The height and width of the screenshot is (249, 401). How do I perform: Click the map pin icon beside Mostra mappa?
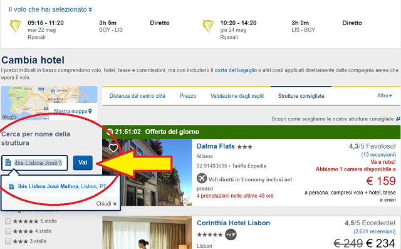click(90, 111)
